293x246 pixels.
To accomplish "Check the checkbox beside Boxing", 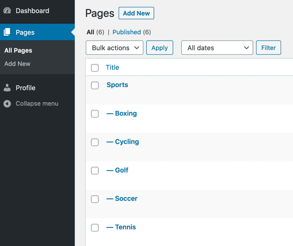I will point(95,114).
